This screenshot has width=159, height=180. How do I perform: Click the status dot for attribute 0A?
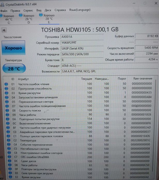pyautogui.click(x=8, y=119)
